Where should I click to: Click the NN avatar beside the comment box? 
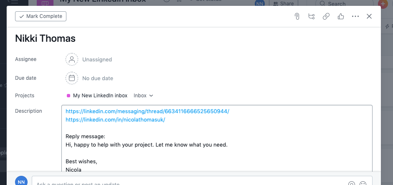21,182
